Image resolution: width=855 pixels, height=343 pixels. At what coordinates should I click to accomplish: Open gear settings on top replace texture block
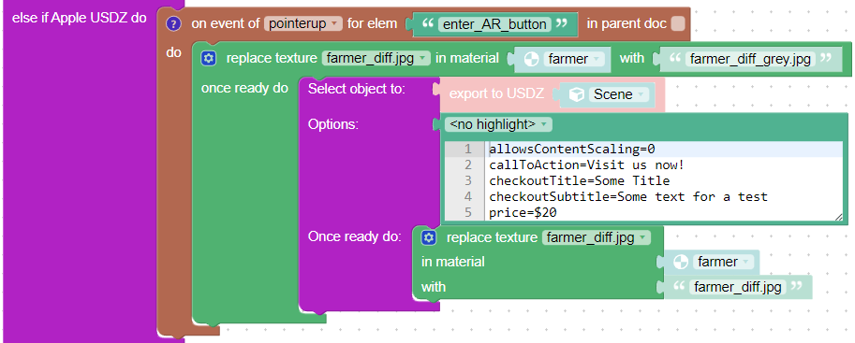(208, 58)
